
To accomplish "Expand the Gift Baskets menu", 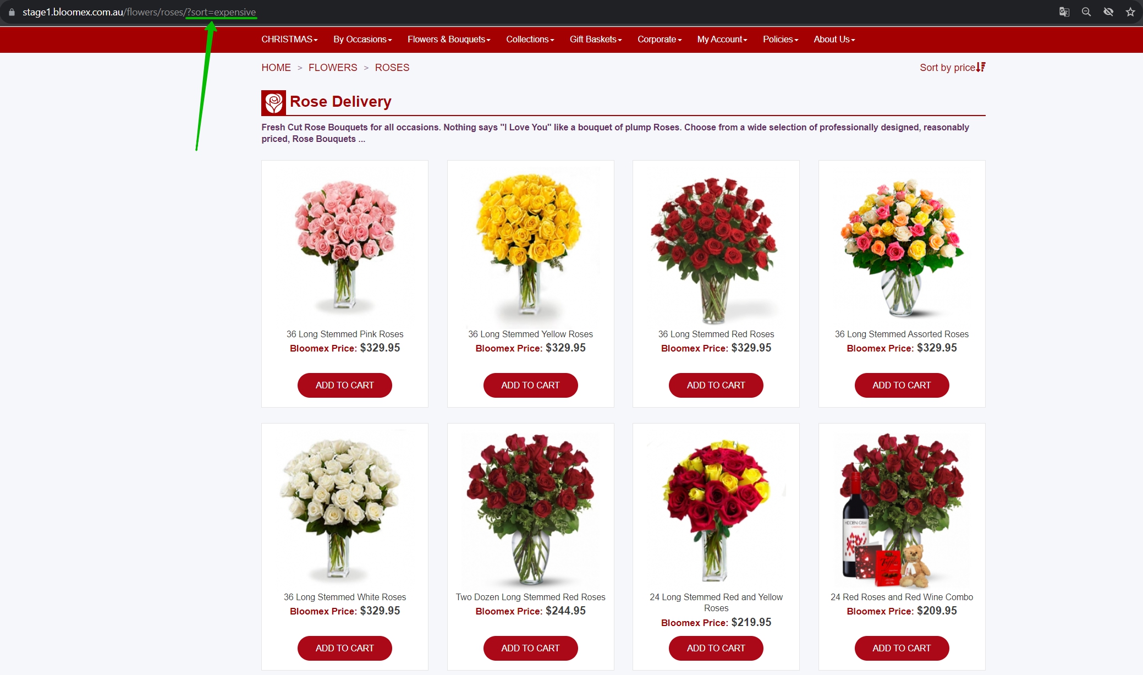I will click(x=596, y=40).
